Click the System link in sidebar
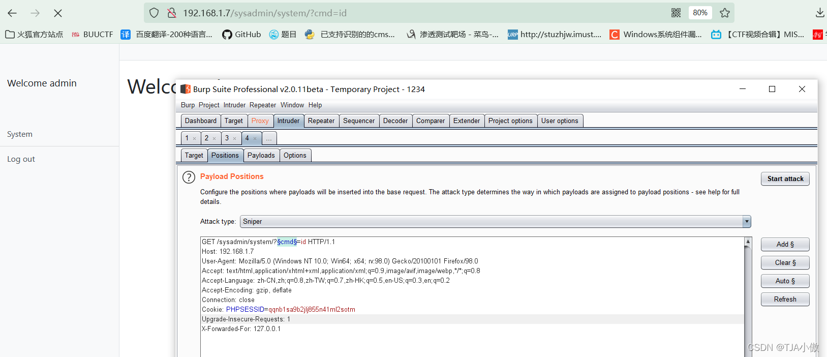 (x=20, y=134)
